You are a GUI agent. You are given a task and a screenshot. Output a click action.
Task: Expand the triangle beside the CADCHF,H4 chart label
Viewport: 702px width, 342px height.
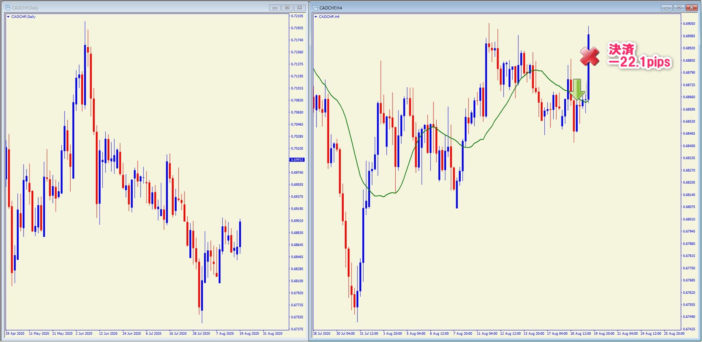(316, 17)
